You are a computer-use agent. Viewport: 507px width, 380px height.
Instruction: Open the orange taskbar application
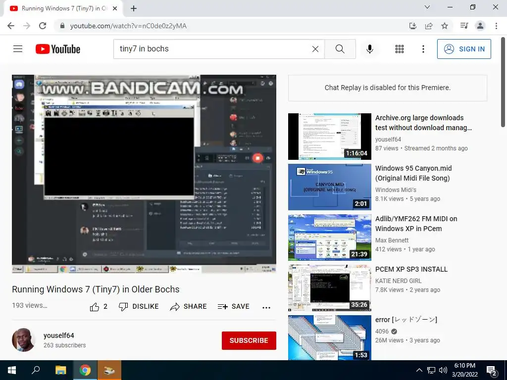[109, 370]
